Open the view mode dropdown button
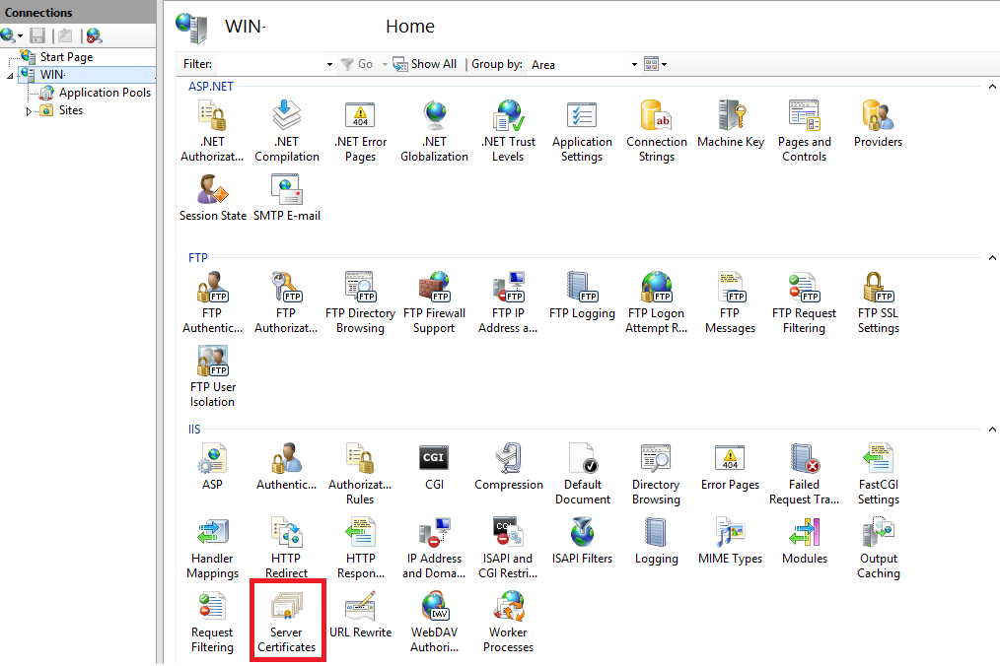Screen dimensions: 1000x666 click(656, 64)
